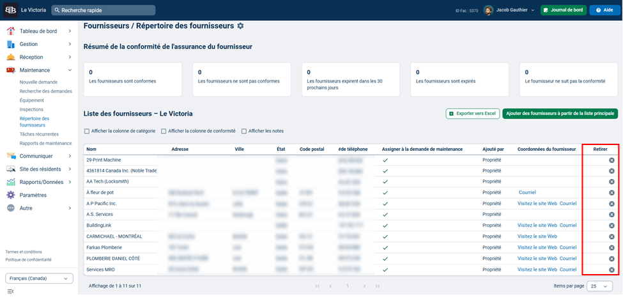
Task: Remove À fleur de pot supplier
Action: click(x=612, y=192)
